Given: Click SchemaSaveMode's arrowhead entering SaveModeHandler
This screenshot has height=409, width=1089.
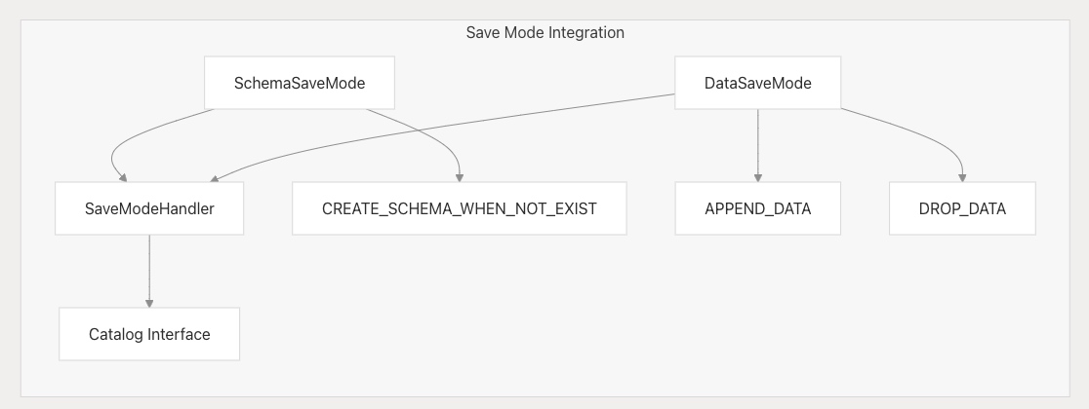Looking at the screenshot, I should tap(124, 177).
